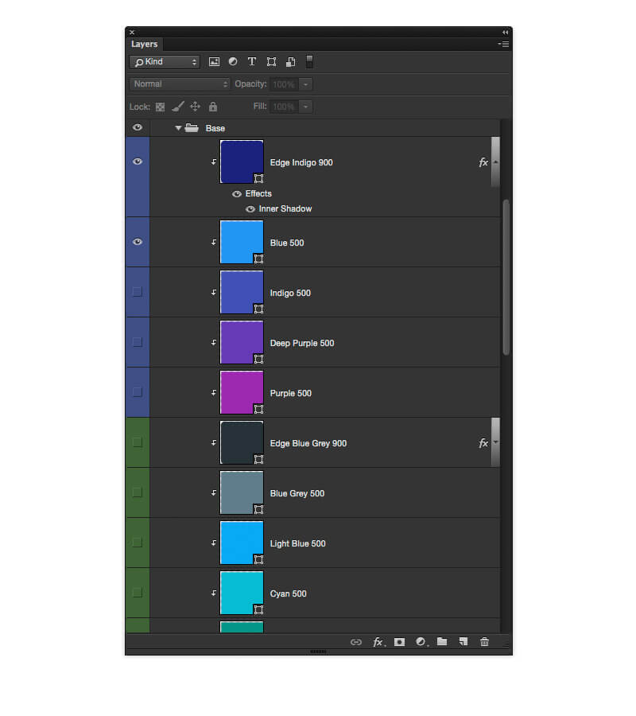Click link layers icon at panel bottom

(356, 642)
